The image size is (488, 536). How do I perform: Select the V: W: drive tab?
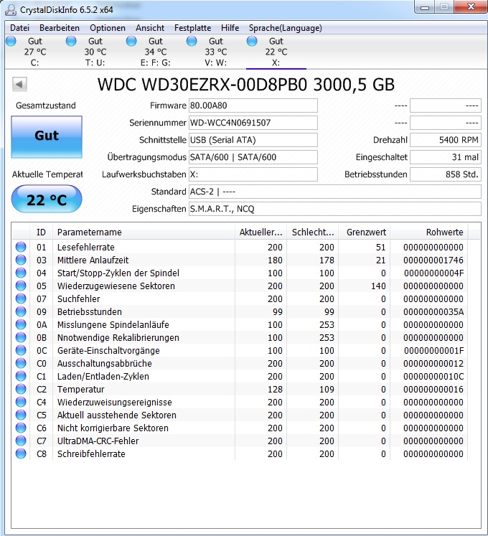click(215, 52)
